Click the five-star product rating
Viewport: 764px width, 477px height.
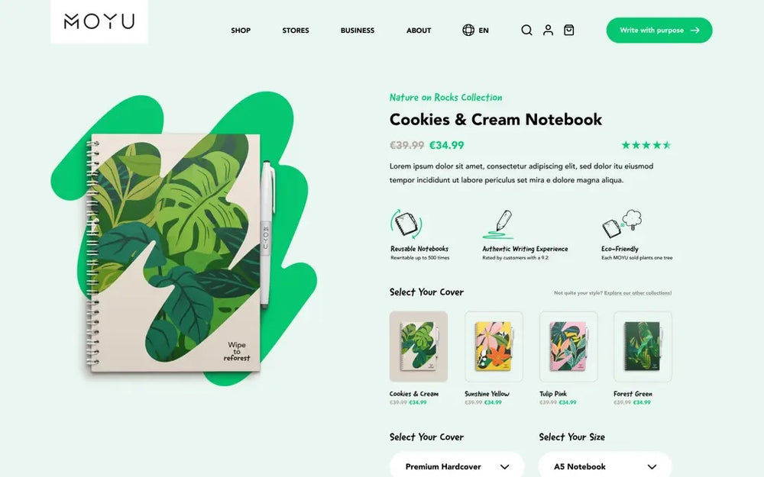click(646, 145)
